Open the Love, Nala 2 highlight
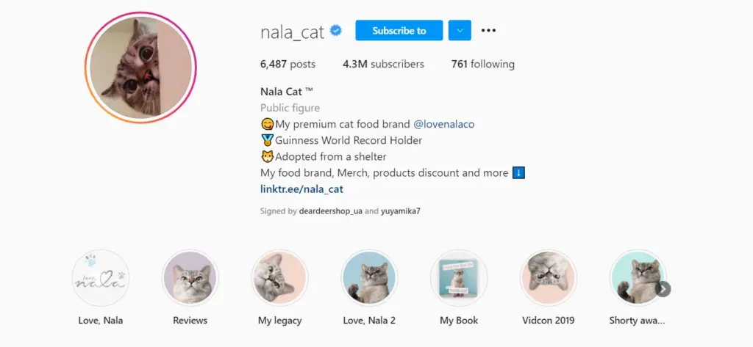The height and width of the screenshot is (347, 753). 369,277
